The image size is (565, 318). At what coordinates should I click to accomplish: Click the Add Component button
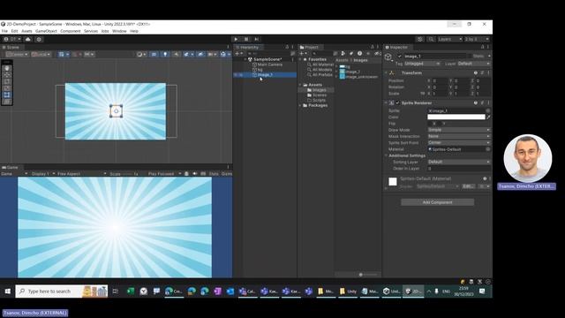point(438,202)
